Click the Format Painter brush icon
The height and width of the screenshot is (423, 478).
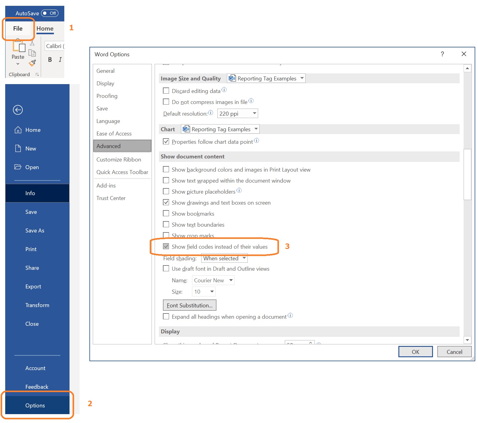(x=32, y=63)
